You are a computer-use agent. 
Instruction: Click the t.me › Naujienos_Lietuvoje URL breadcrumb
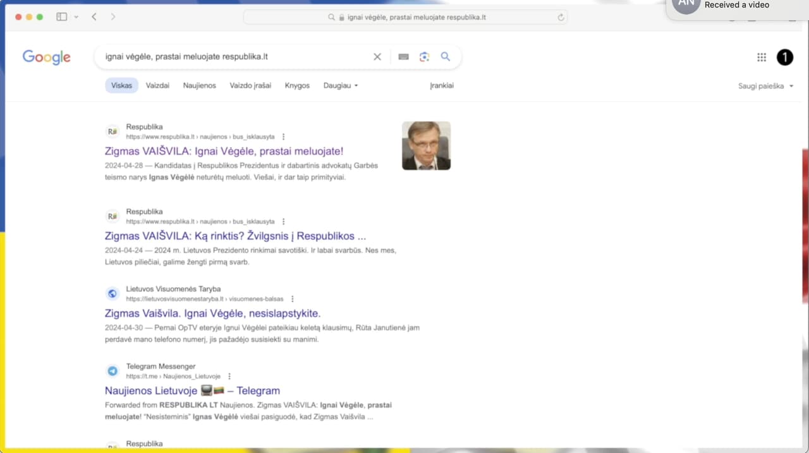173,376
